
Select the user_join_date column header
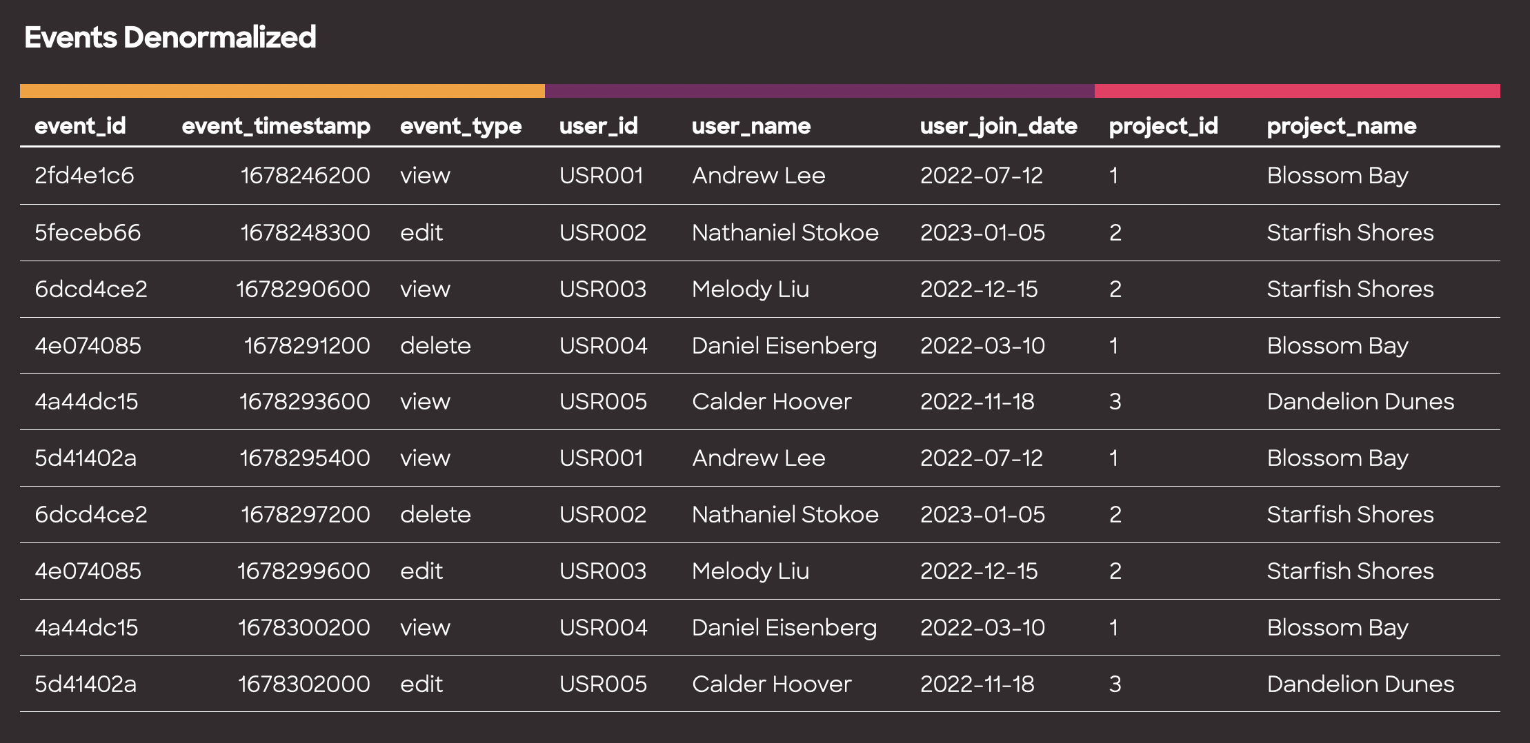coord(999,126)
